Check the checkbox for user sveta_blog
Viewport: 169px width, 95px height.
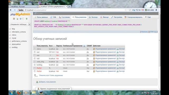tap(35, 62)
